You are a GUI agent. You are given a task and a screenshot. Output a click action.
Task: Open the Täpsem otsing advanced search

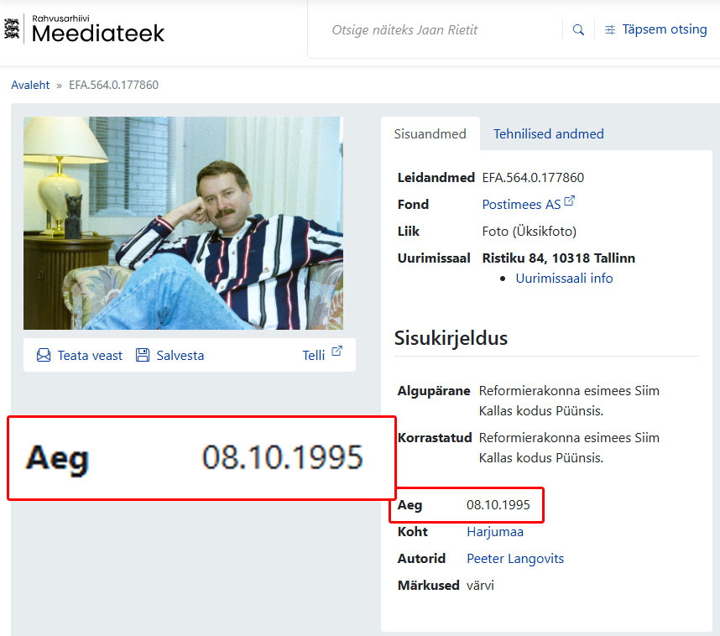(x=664, y=29)
